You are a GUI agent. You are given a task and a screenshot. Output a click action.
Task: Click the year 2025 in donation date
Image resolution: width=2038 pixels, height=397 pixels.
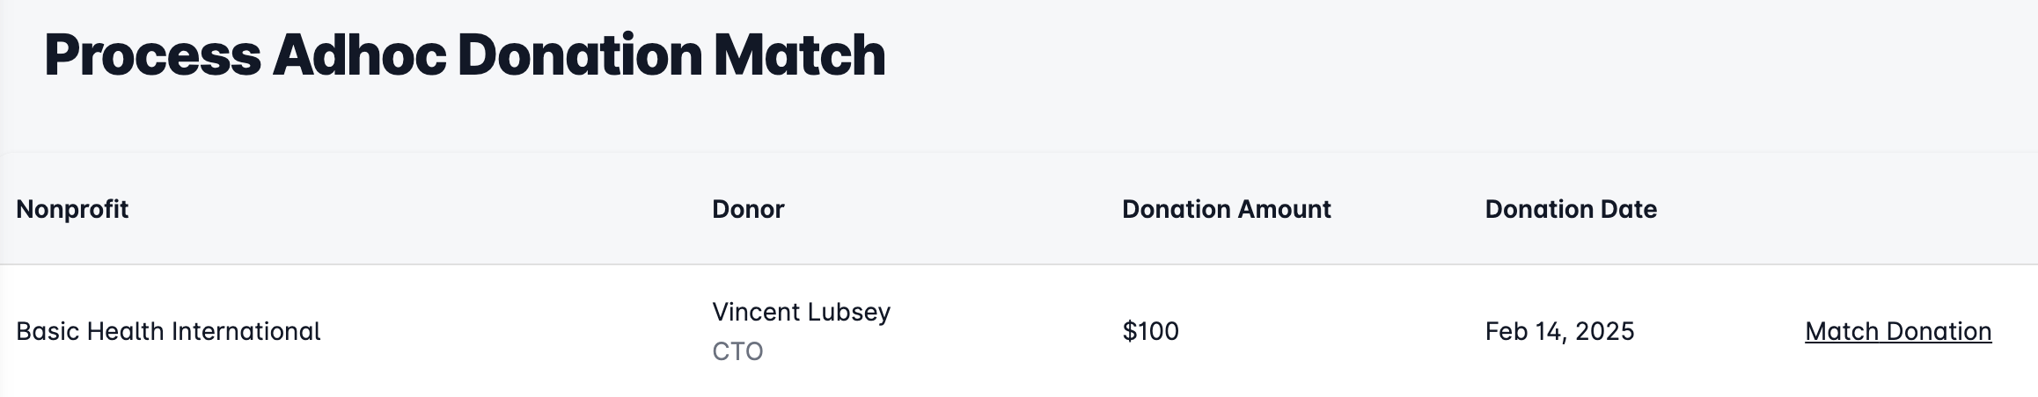tap(1605, 331)
